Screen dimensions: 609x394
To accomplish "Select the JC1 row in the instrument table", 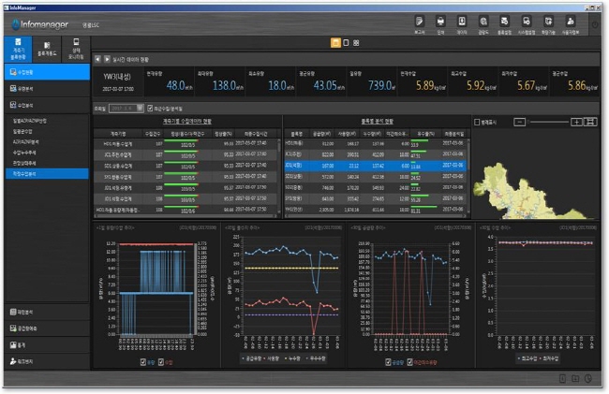I will pyautogui.click(x=186, y=154).
